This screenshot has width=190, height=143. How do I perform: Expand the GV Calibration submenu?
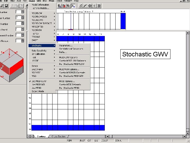(42, 54)
